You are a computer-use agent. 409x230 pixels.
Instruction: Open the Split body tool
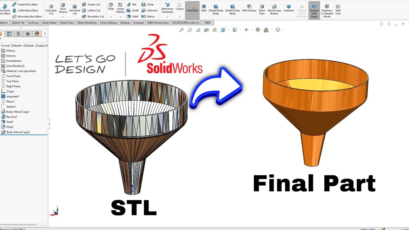[204, 8]
